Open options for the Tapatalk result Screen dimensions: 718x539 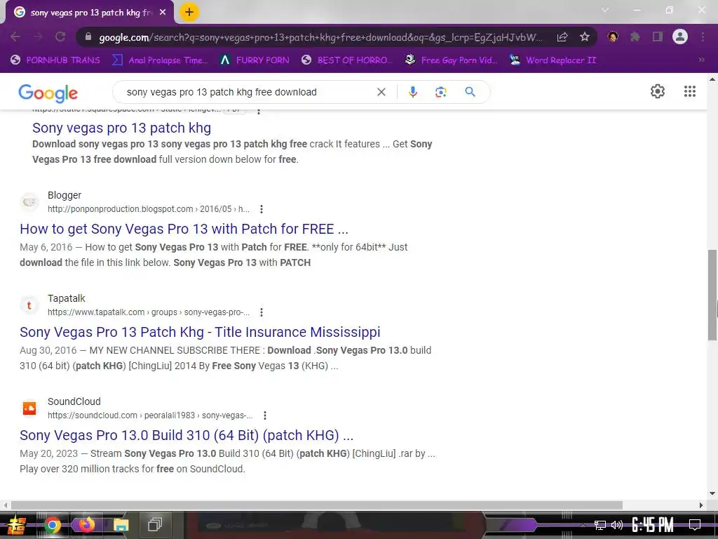[x=262, y=312]
